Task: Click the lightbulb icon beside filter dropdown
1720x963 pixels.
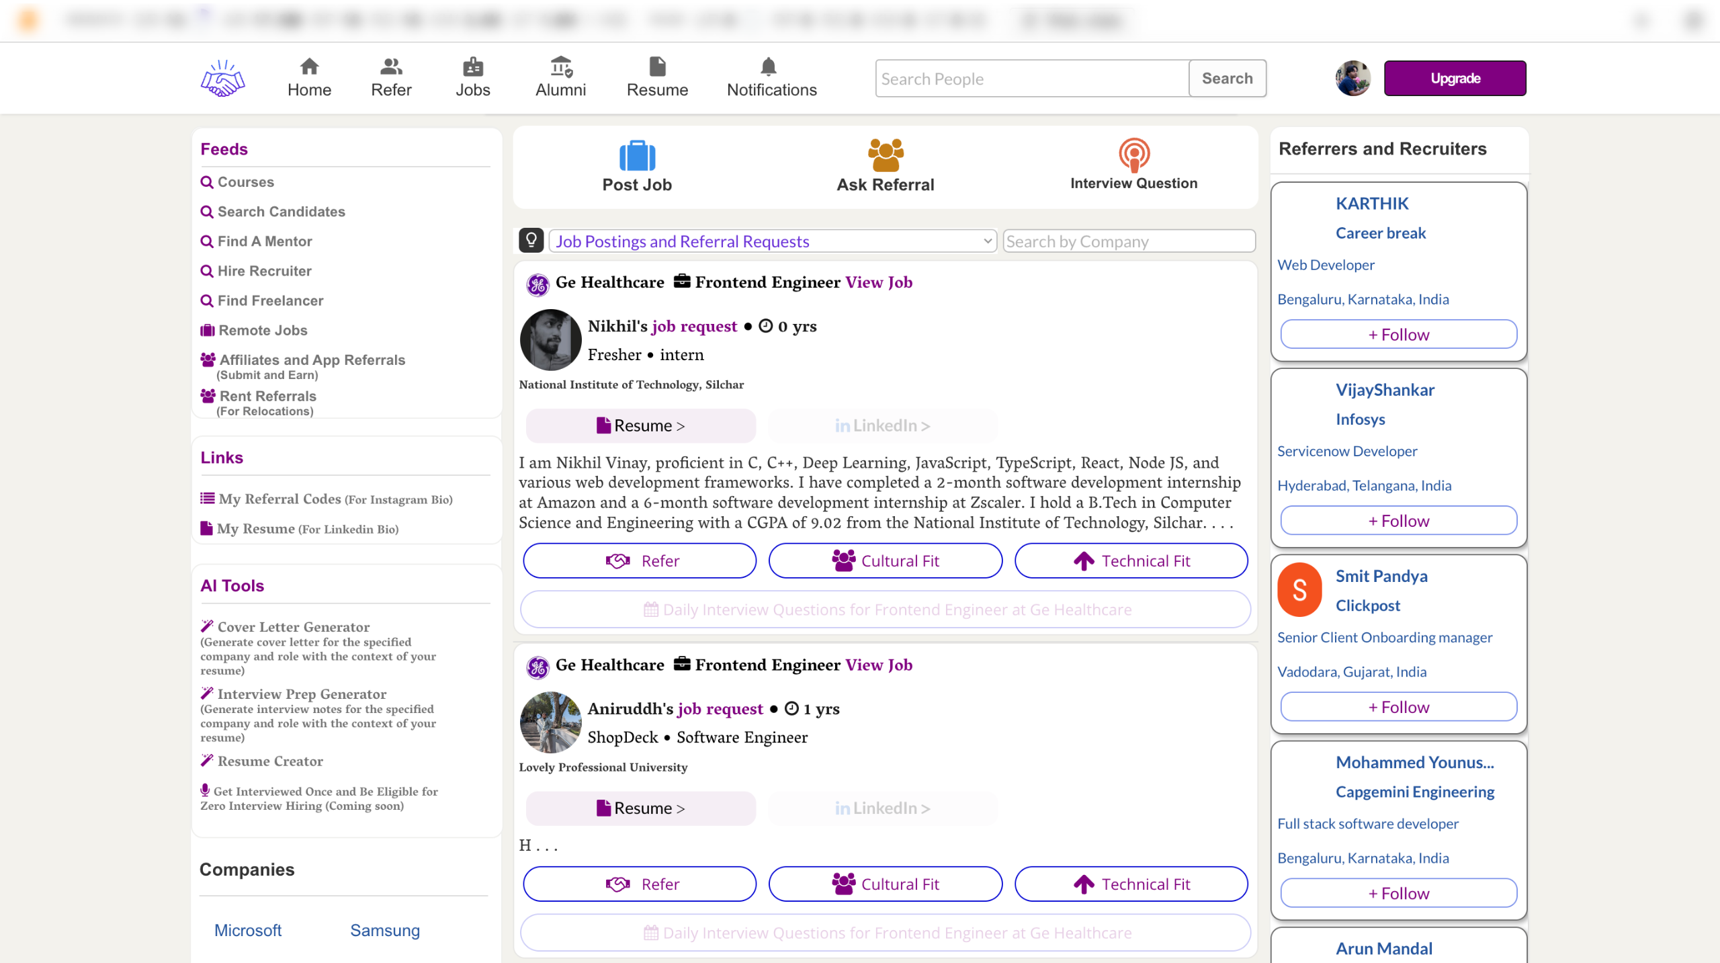Action: coord(531,241)
